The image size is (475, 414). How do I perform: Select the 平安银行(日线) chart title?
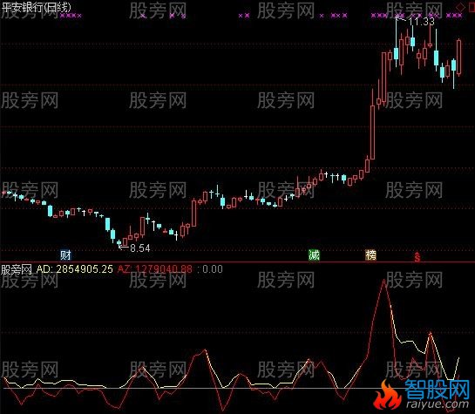tap(36, 7)
